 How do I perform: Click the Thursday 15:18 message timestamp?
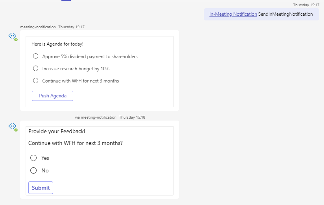click(x=132, y=117)
